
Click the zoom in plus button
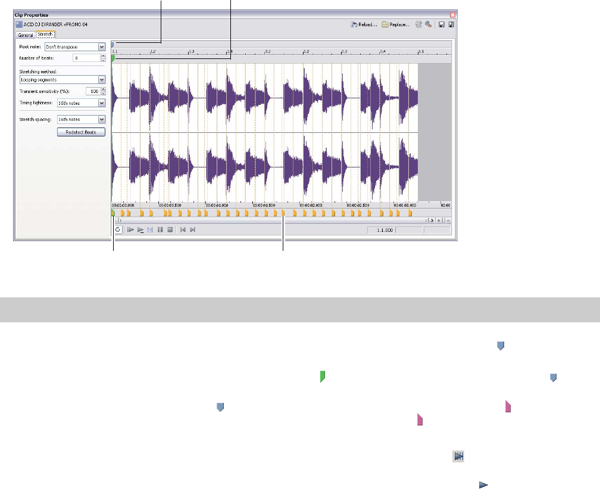[x=439, y=220]
